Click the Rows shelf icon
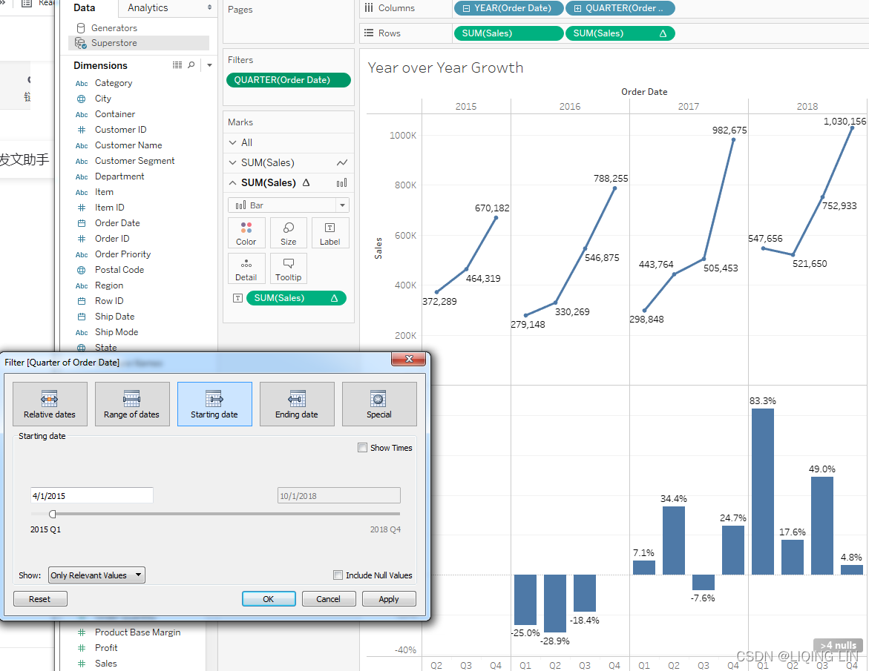869x671 pixels. coord(369,33)
